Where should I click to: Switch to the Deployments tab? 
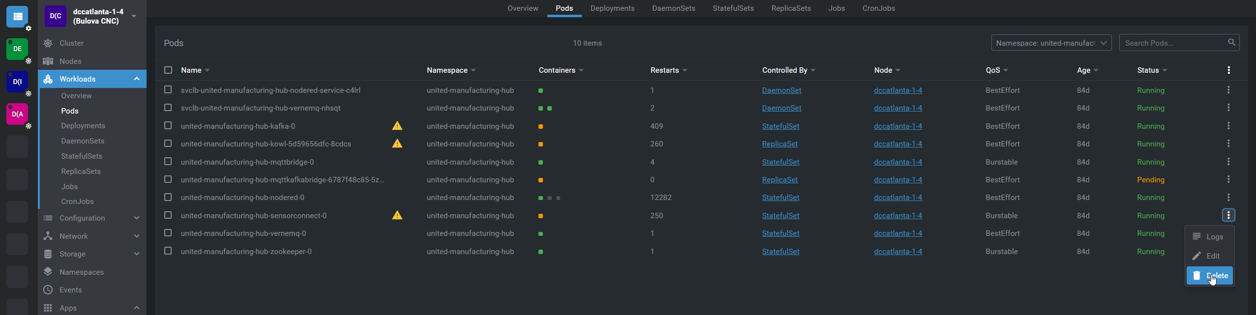(x=612, y=8)
